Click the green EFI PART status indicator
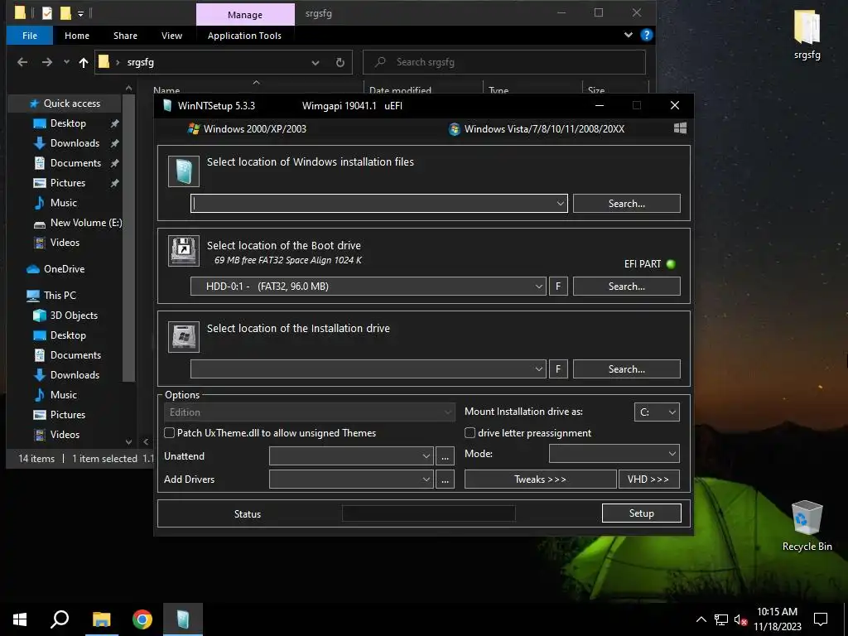Image resolution: width=848 pixels, height=636 pixels. (x=671, y=264)
